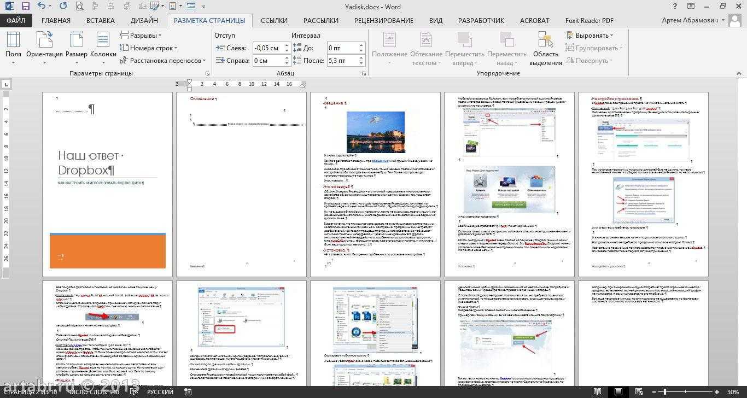
Task: Click the Настройка и раскраска heading
Action: click(x=617, y=99)
